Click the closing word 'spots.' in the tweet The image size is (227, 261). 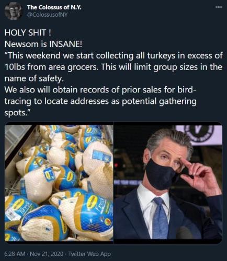point(17,113)
